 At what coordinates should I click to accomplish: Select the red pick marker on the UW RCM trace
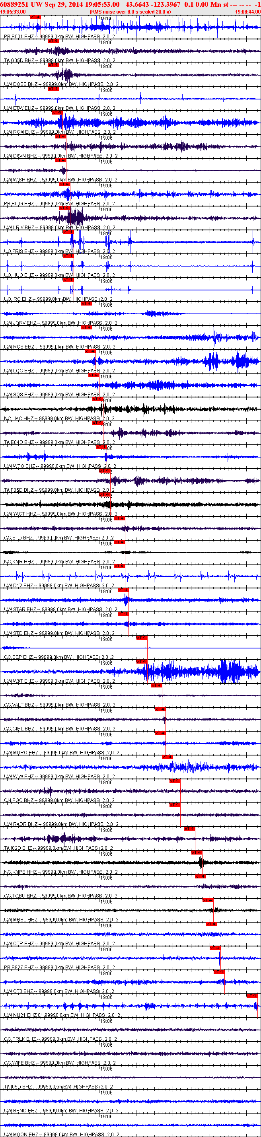[x=56, y=112]
